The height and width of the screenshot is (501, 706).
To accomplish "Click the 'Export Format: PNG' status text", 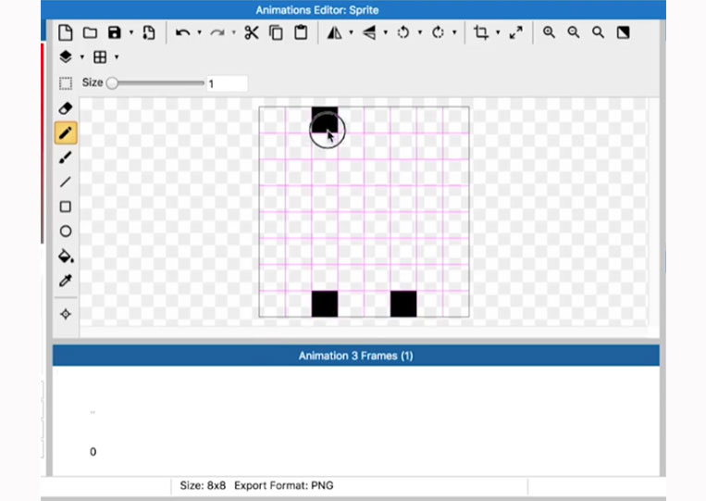I will click(284, 485).
